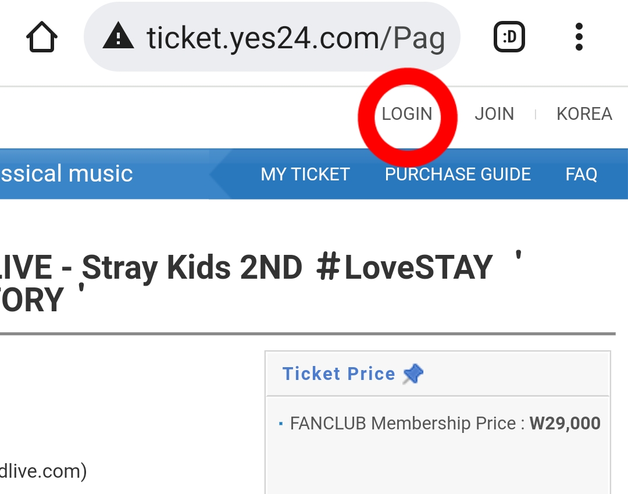Click the JOIN link
The width and height of the screenshot is (628, 494).
pyautogui.click(x=494, y=113)
